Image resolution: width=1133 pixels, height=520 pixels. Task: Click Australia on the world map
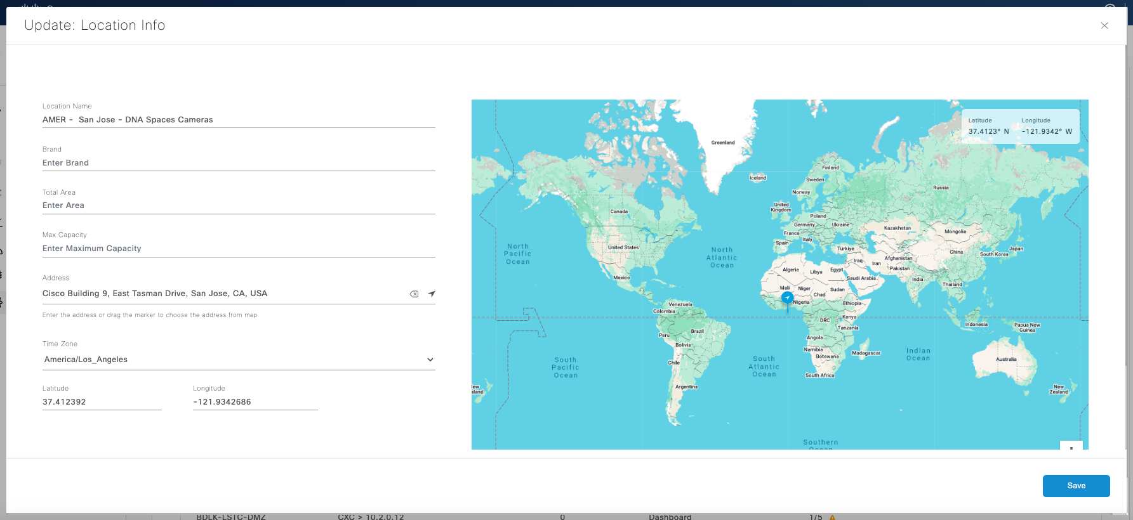tap(1005, 360)
